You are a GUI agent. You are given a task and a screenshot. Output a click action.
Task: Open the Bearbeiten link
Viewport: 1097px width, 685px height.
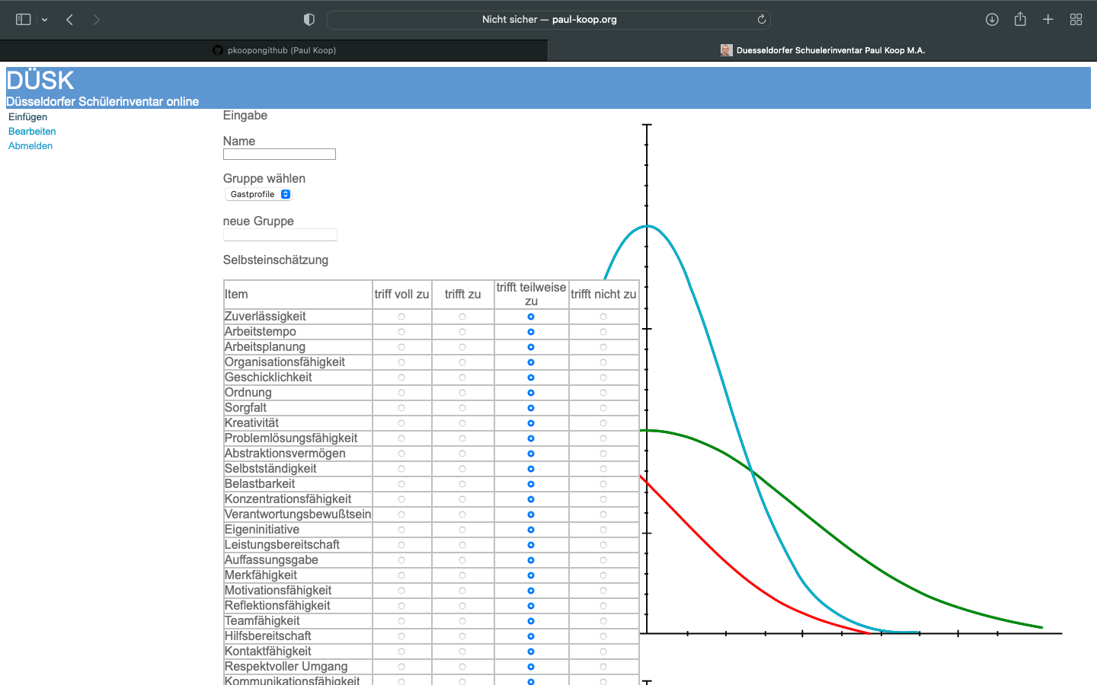(x=32, y=132)
